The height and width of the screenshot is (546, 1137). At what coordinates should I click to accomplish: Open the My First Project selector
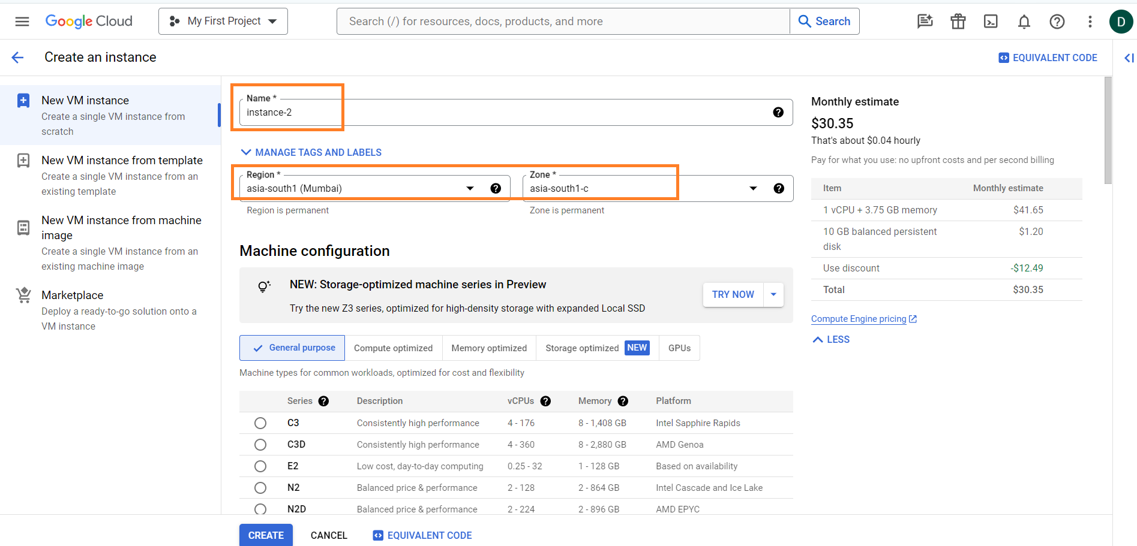223,22
